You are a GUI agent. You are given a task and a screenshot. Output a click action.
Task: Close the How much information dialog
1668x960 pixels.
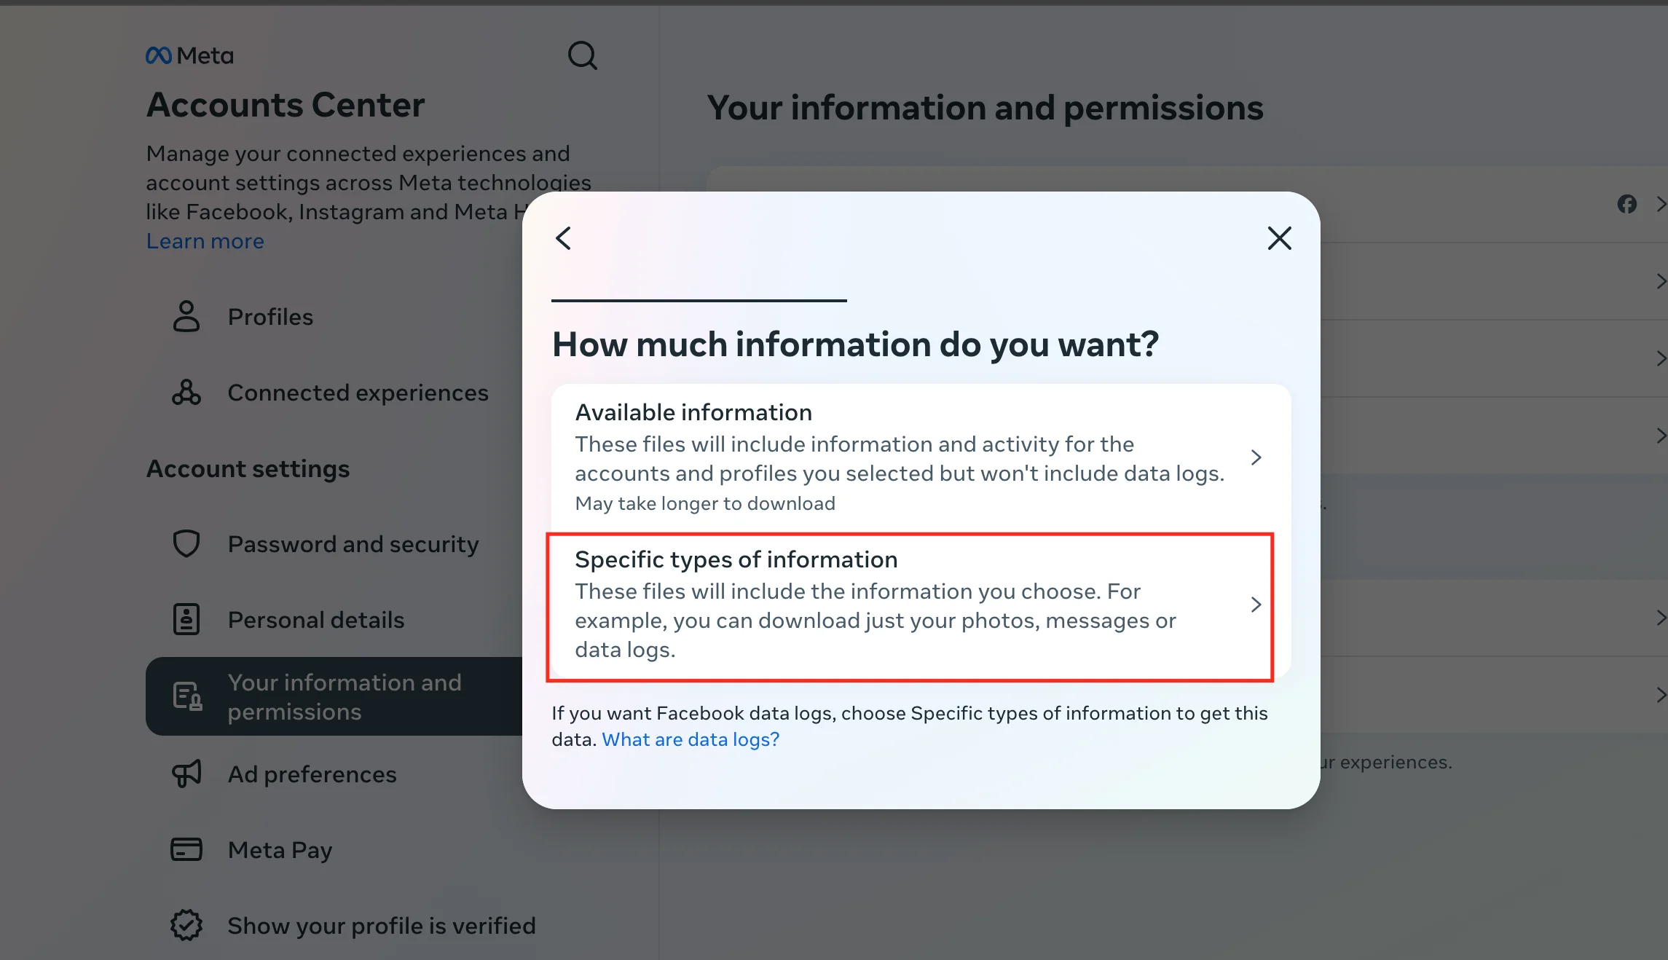[x=1279, y=237]
